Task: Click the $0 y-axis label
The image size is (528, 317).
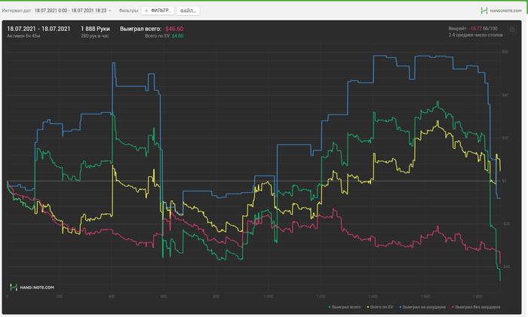Action: pos(504,181)
